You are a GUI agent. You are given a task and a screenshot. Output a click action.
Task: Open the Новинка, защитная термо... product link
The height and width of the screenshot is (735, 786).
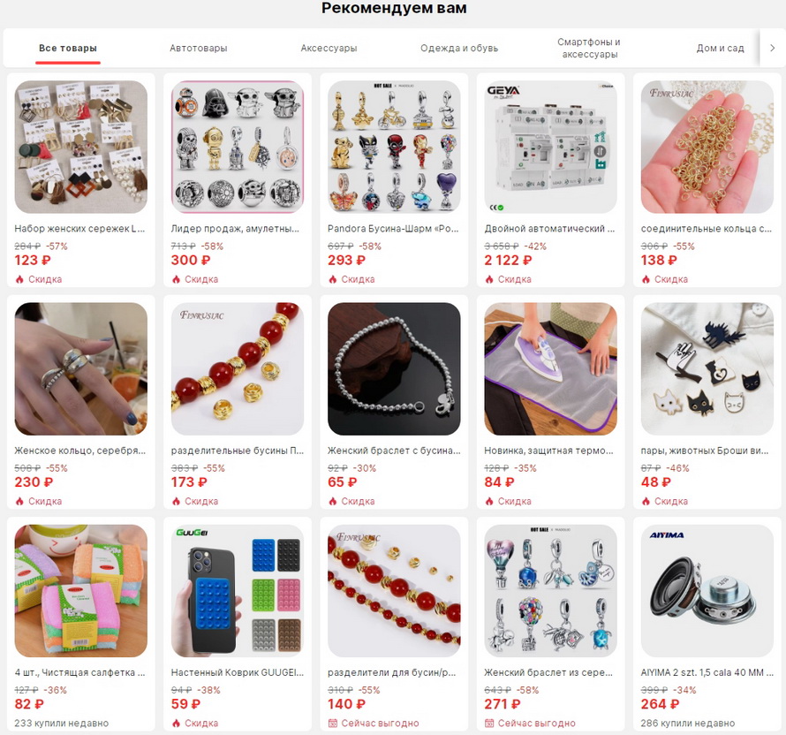549,451
